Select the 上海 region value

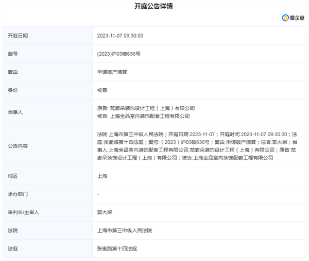click(x=102, y=176)
